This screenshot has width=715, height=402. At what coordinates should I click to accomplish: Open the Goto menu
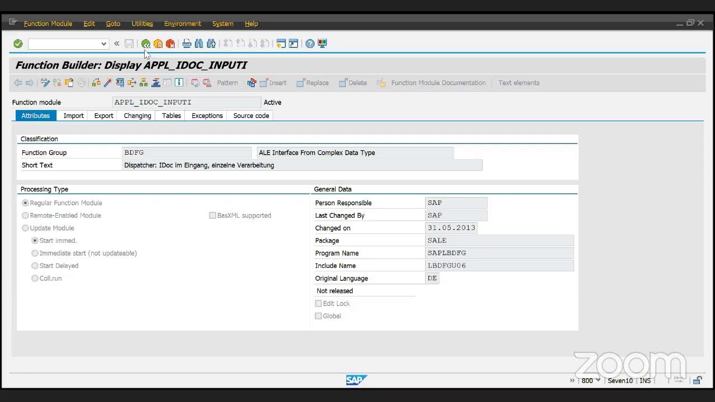coord(113,23)
